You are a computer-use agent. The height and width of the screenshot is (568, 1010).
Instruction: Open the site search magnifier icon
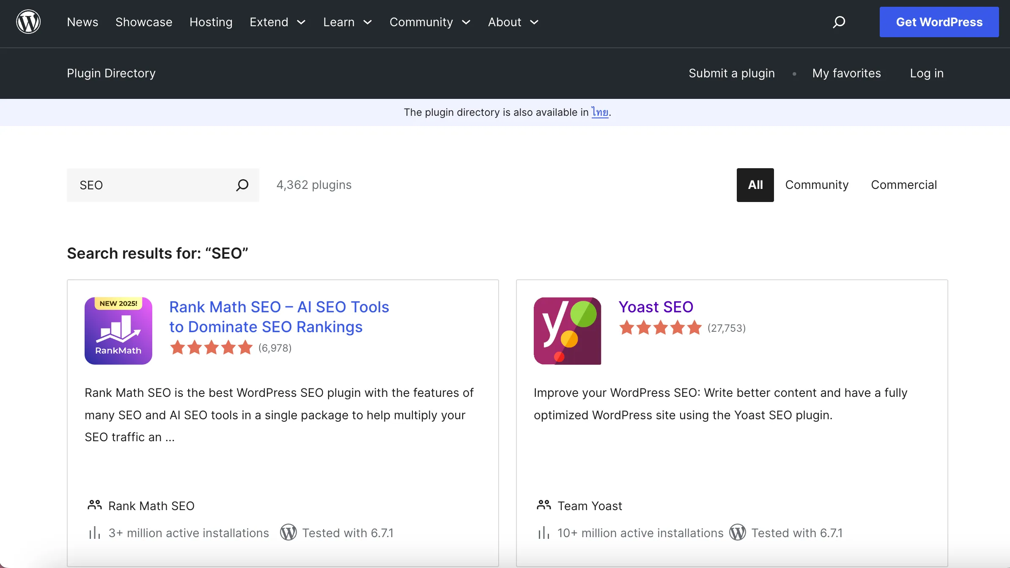pos(839,22)
